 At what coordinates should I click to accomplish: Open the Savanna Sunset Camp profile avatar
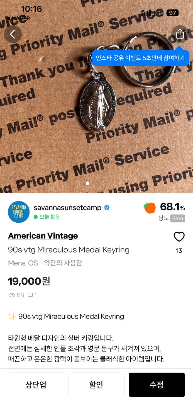point(19,212)
